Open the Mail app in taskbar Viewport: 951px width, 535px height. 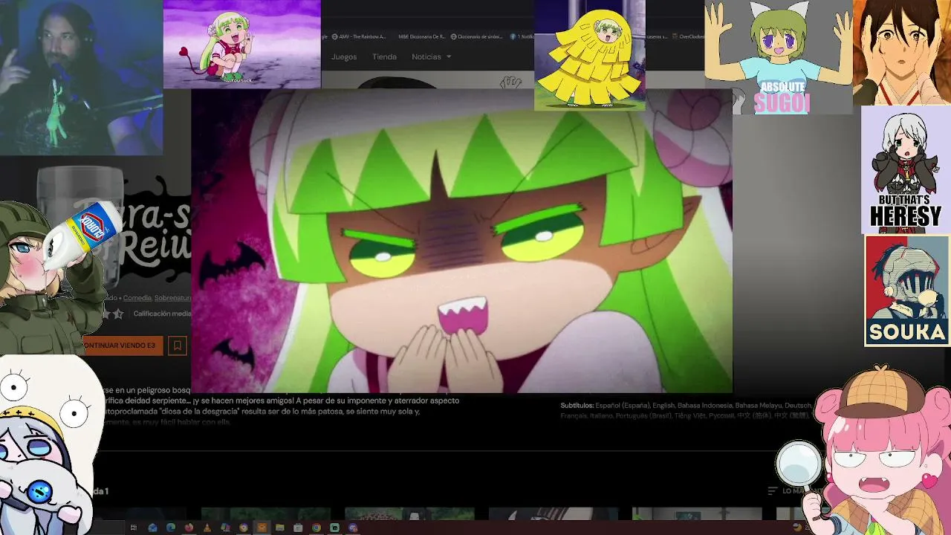click(152, 528)
